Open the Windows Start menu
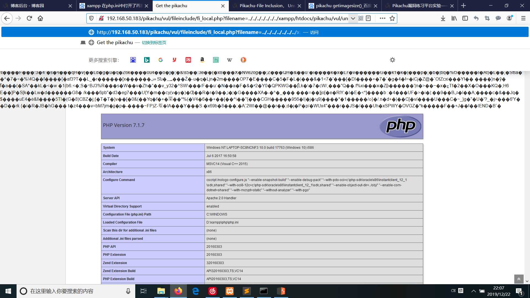Screen dimensions: 530x298 [8, 291]
